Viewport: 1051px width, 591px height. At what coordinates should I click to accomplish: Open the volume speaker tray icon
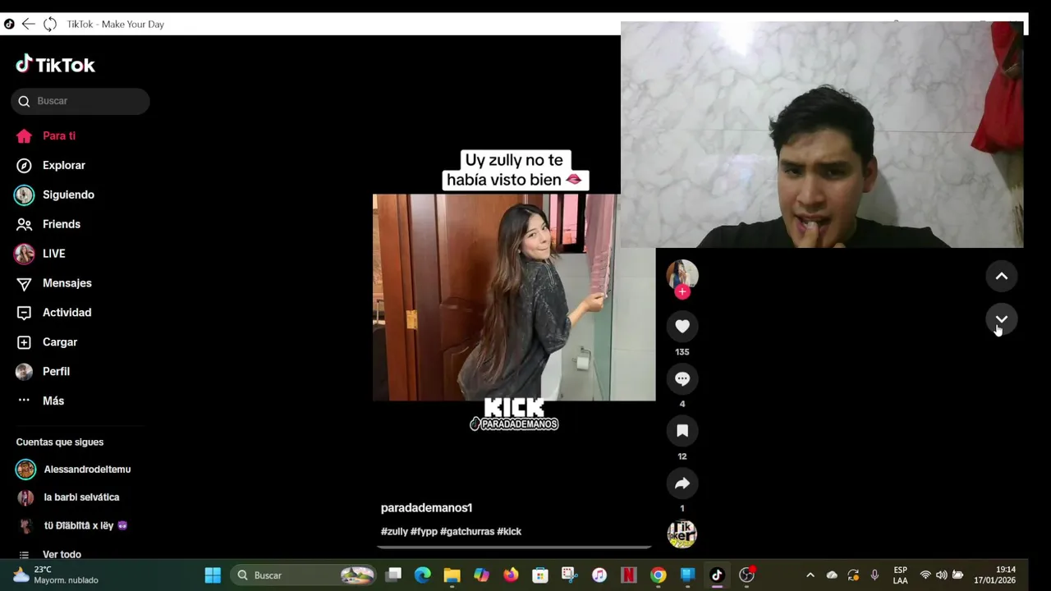(x=941, y=575)
